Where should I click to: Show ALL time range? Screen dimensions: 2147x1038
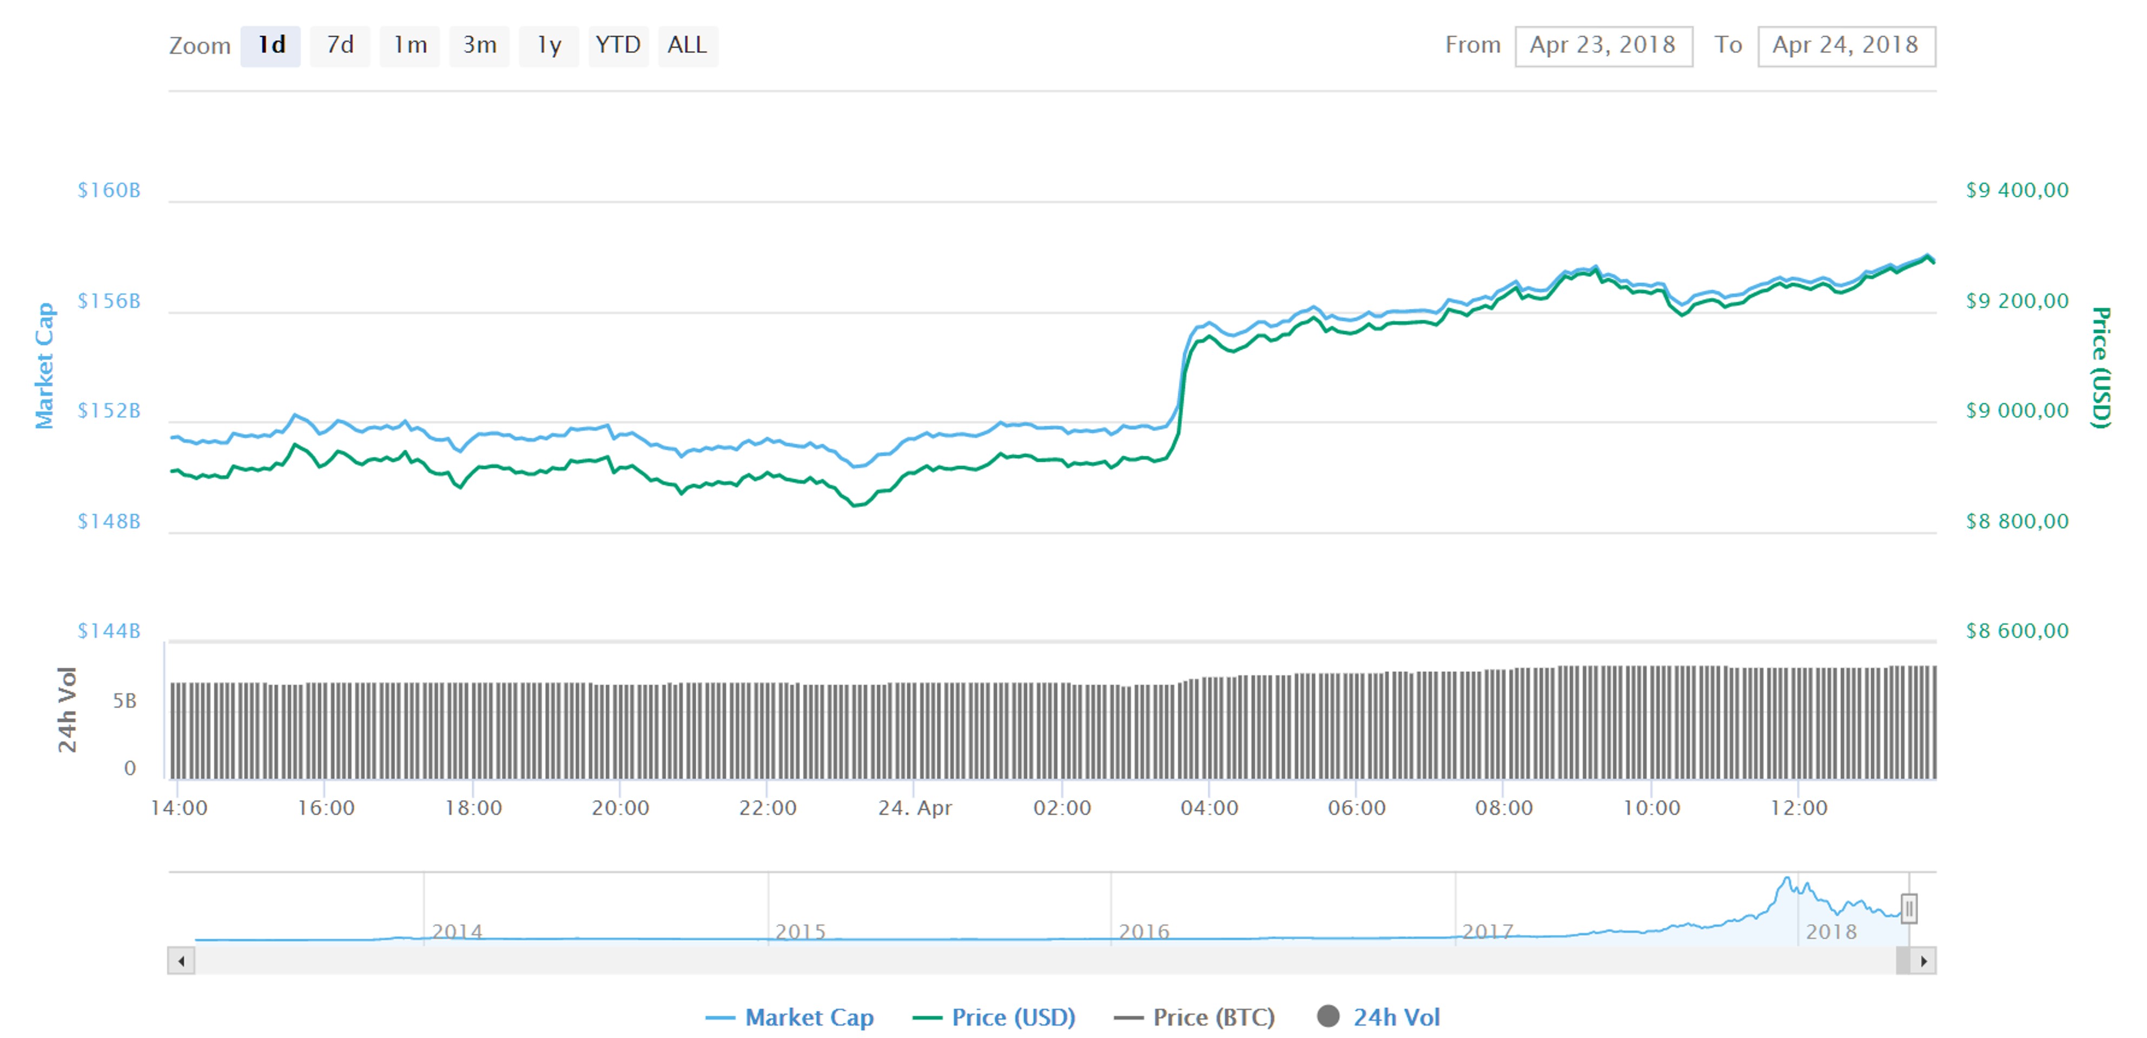(688, 45)
